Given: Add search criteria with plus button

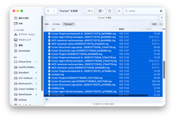Looking at the screenshot, I should tap(161, 24).
